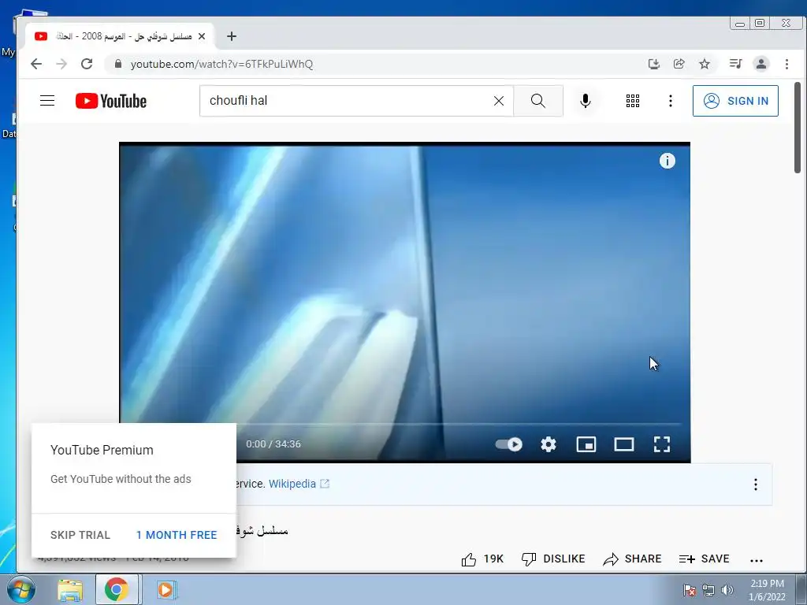Open the Windows Start menu
This screenshot has width=807, height=605.
(20, 589)
